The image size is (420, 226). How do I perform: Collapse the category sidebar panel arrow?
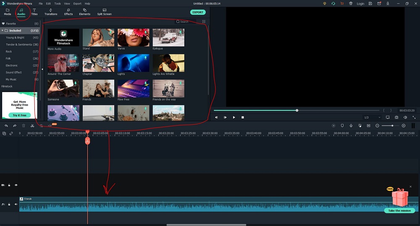coord(42,69)
